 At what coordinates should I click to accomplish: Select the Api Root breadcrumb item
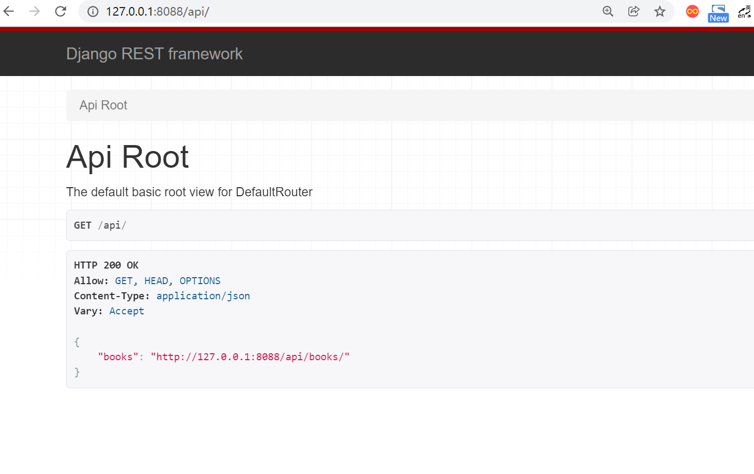point(104,105)
